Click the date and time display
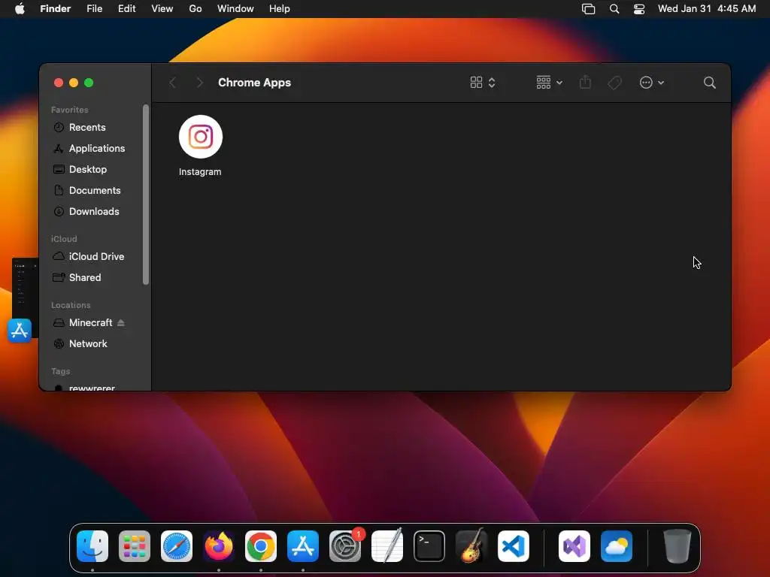The height and width of the screenshot is (577, 770). coord(707,9)
